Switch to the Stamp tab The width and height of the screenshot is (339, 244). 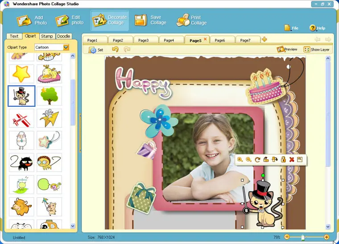[47, 36]
